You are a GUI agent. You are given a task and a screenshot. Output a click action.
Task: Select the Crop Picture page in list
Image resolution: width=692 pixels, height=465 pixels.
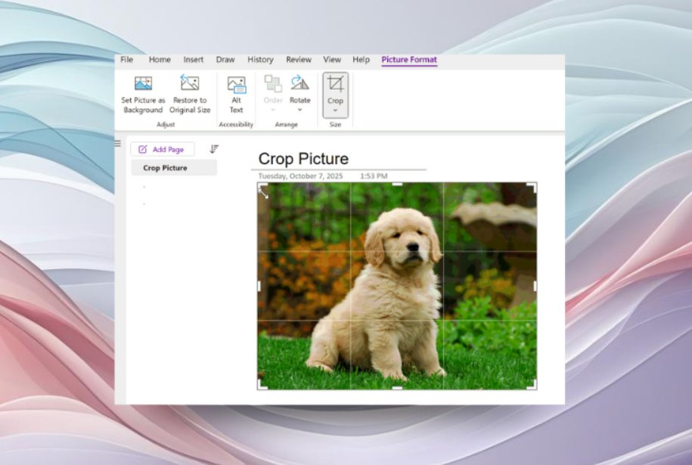174,168
